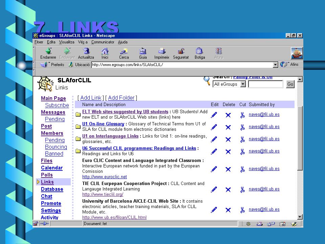The width and height of the screenshot is (325, 244).
Task: Open Seguretat security icon
Action: 181,53
